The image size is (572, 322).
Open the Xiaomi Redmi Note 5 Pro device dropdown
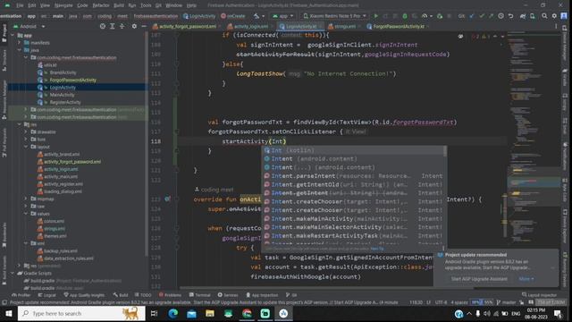(334, 16)
